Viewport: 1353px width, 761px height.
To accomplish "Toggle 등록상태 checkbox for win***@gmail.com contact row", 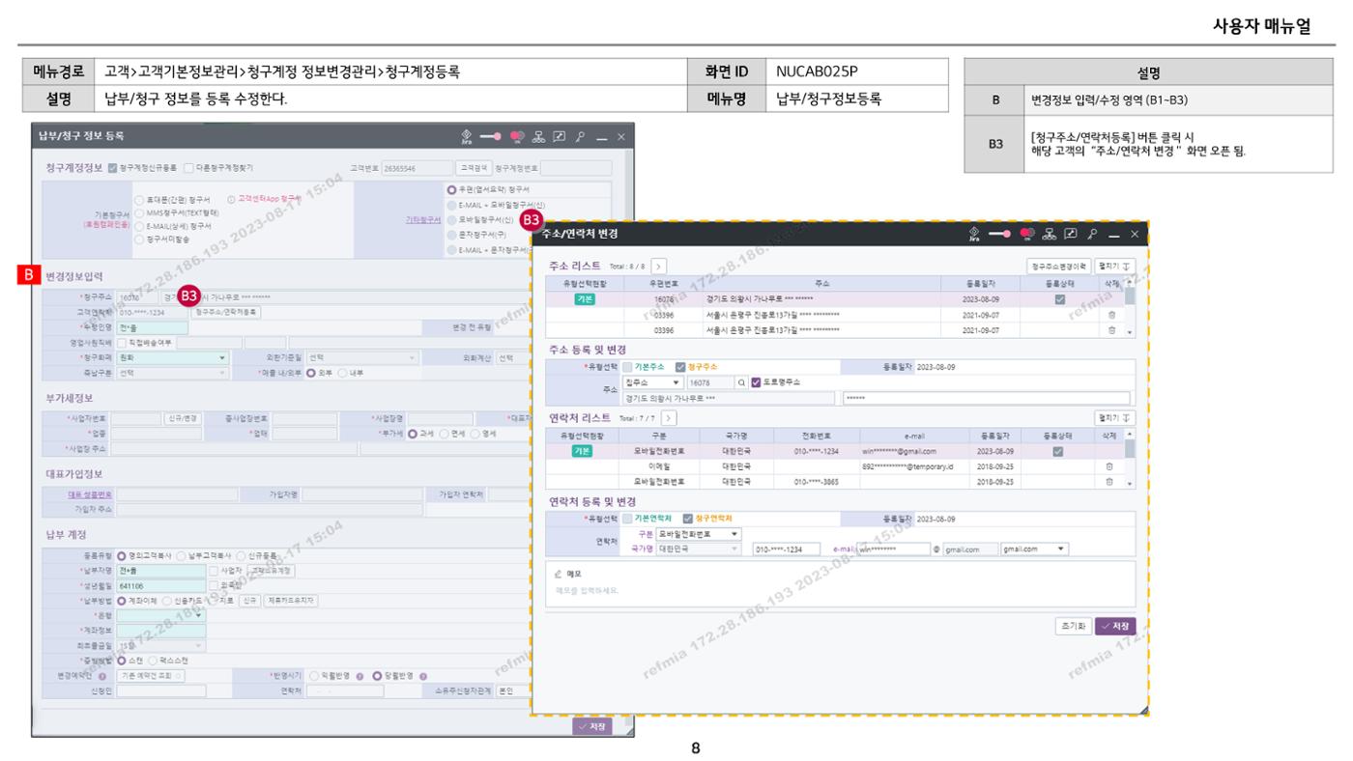I will click(x=1060, y=451).
